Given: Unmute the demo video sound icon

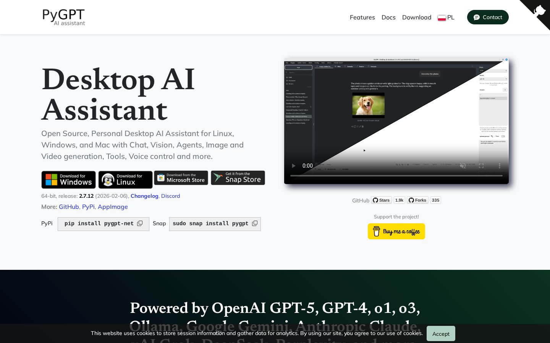Looking at the screenshot, I should [x=463, y=166].
